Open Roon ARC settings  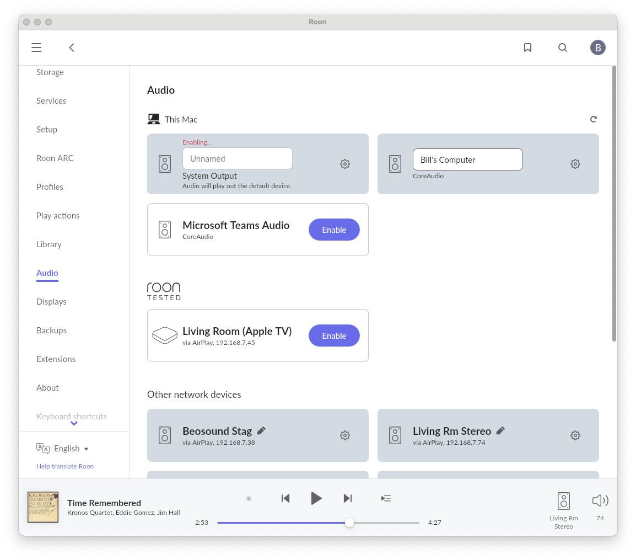pyautogui.click(x=55, y=158)
